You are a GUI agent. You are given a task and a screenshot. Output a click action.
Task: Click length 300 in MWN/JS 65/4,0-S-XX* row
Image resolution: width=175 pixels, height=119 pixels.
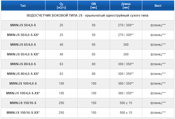126,54
